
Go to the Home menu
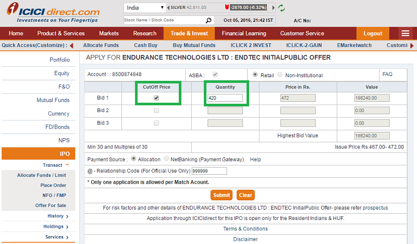[16, 33]
